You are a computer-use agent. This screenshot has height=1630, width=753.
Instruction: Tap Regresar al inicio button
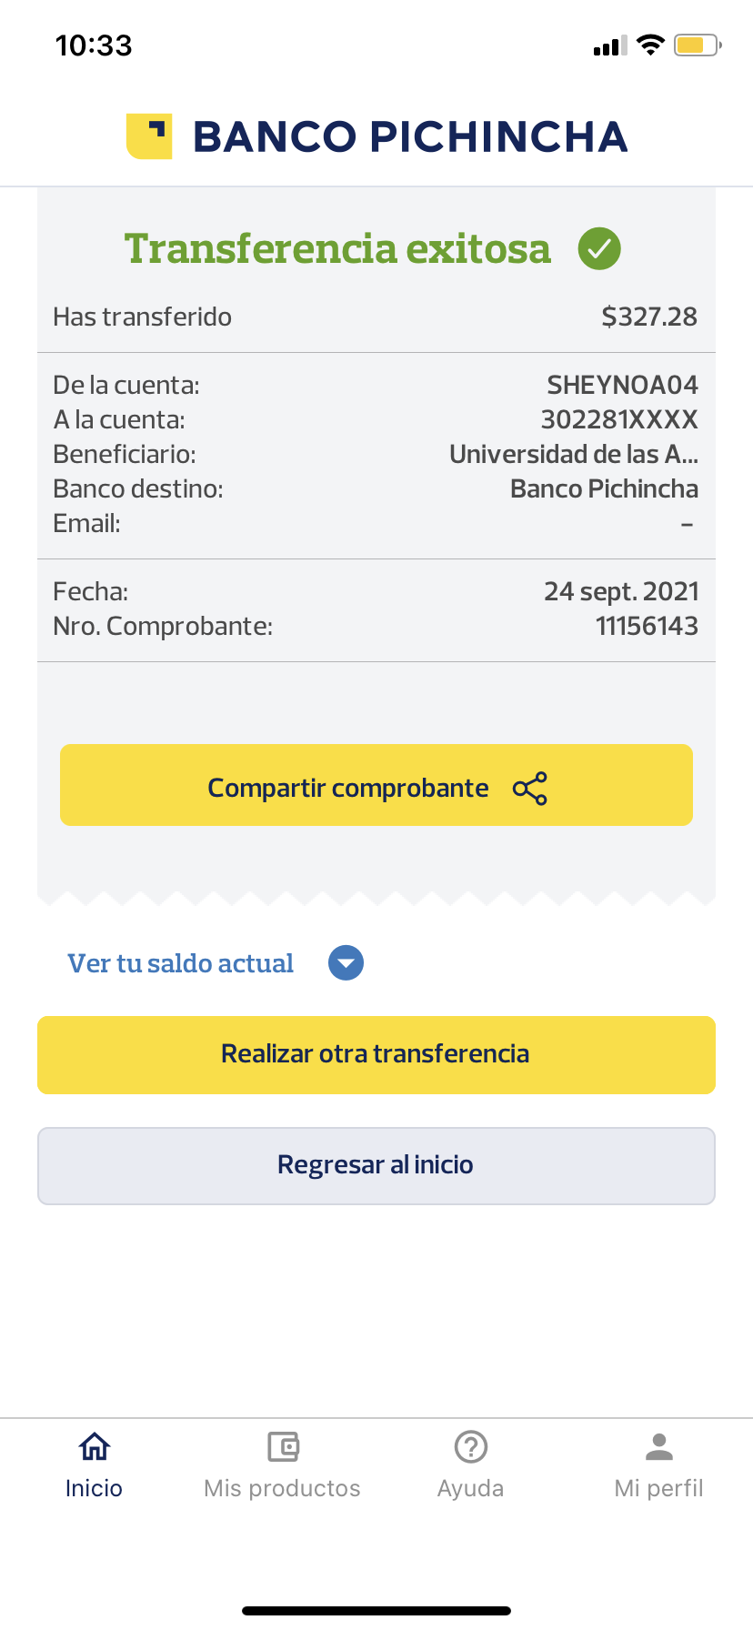coord(376,1166)
